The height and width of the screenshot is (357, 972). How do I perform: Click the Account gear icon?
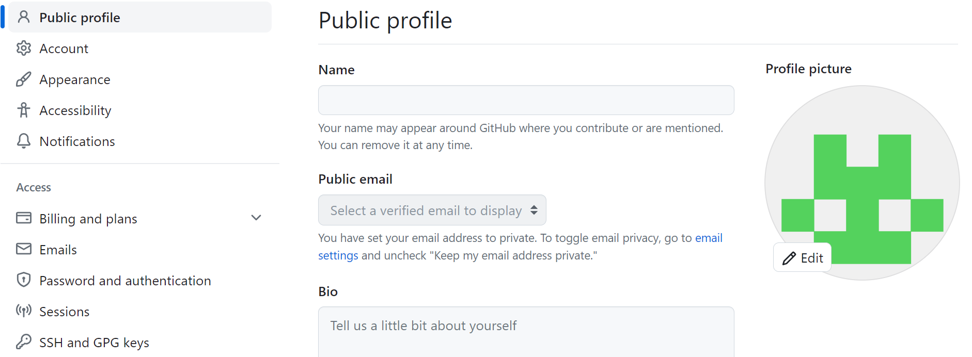[x=24, y=48]
